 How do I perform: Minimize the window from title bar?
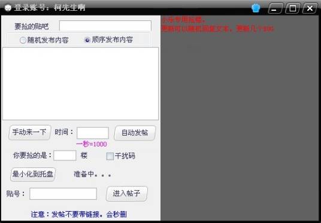(275, 8)
